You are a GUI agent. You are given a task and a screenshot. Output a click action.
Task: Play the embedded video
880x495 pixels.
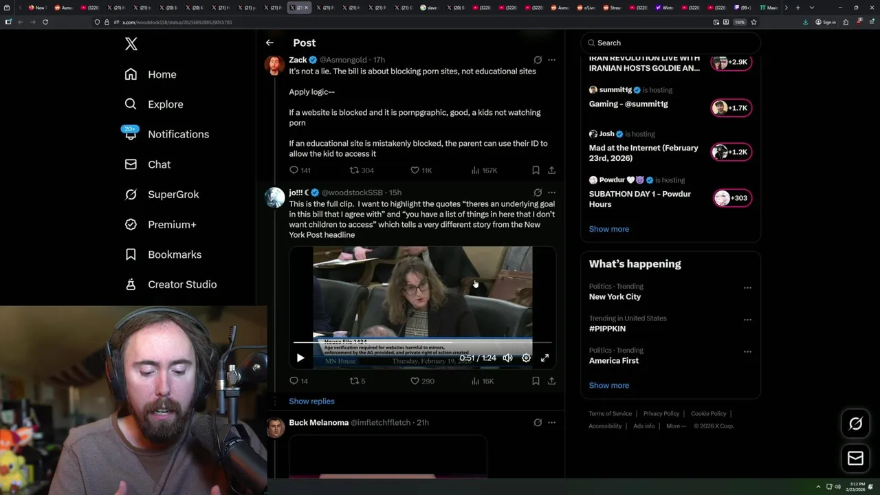(300, 358)
